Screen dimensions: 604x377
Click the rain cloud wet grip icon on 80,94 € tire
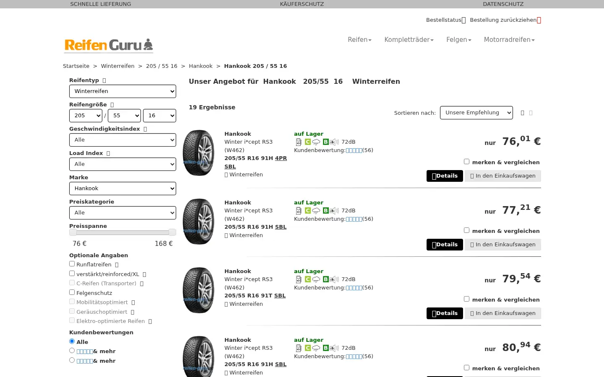point(316,348)
